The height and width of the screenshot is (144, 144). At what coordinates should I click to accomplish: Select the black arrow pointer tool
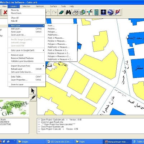click(33, 91)
